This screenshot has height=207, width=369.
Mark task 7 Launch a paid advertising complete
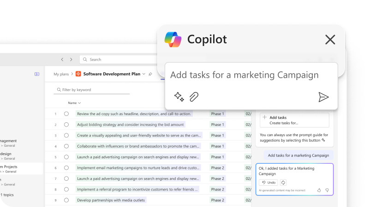(x=66, y=178)
